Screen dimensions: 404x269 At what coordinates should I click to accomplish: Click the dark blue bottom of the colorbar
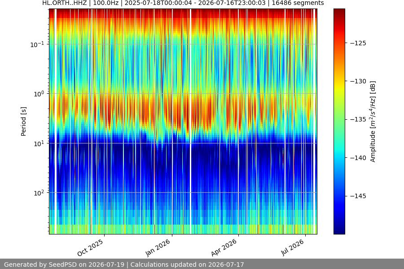[339, 230]
